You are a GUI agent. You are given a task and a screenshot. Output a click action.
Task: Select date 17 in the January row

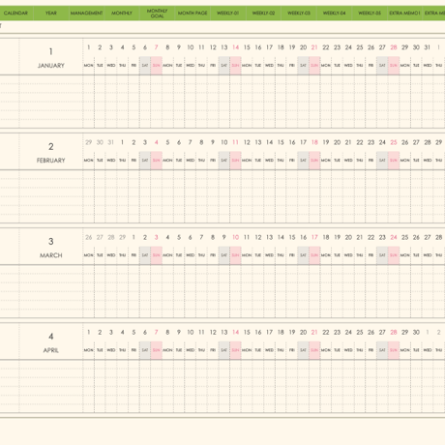tap(269, 47)
